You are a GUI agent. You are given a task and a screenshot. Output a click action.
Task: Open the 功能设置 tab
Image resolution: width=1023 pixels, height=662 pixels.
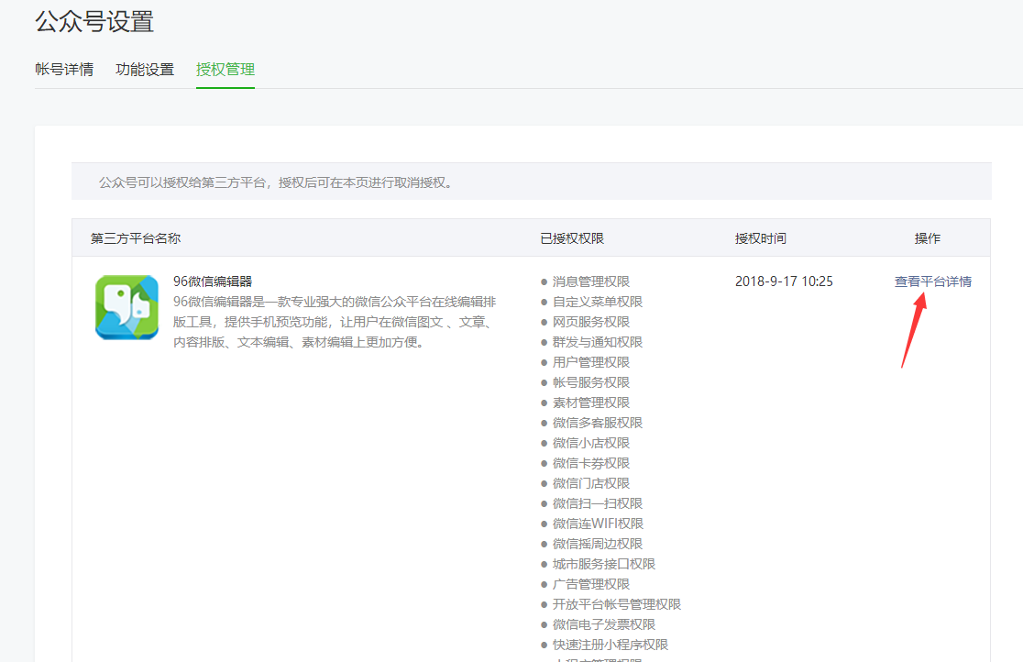pyautogui.click(x=143, y=69)
